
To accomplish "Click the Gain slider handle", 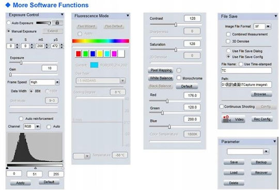I will tap(10, 75).
